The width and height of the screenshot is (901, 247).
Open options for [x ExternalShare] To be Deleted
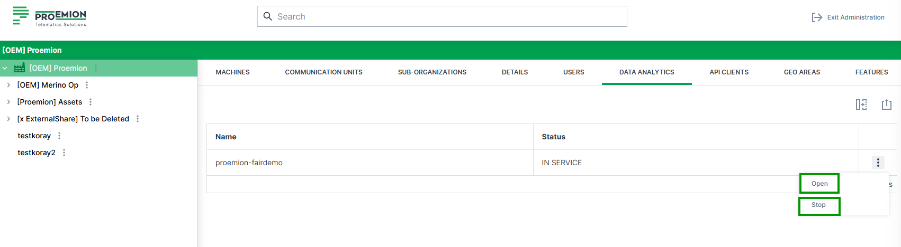click(x=138, y=119)
